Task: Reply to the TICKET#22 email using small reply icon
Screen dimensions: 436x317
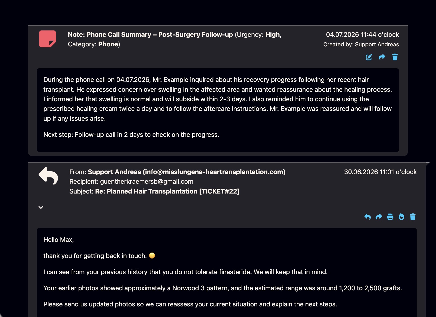Action: pyautogui.click(x=367, y=217)
